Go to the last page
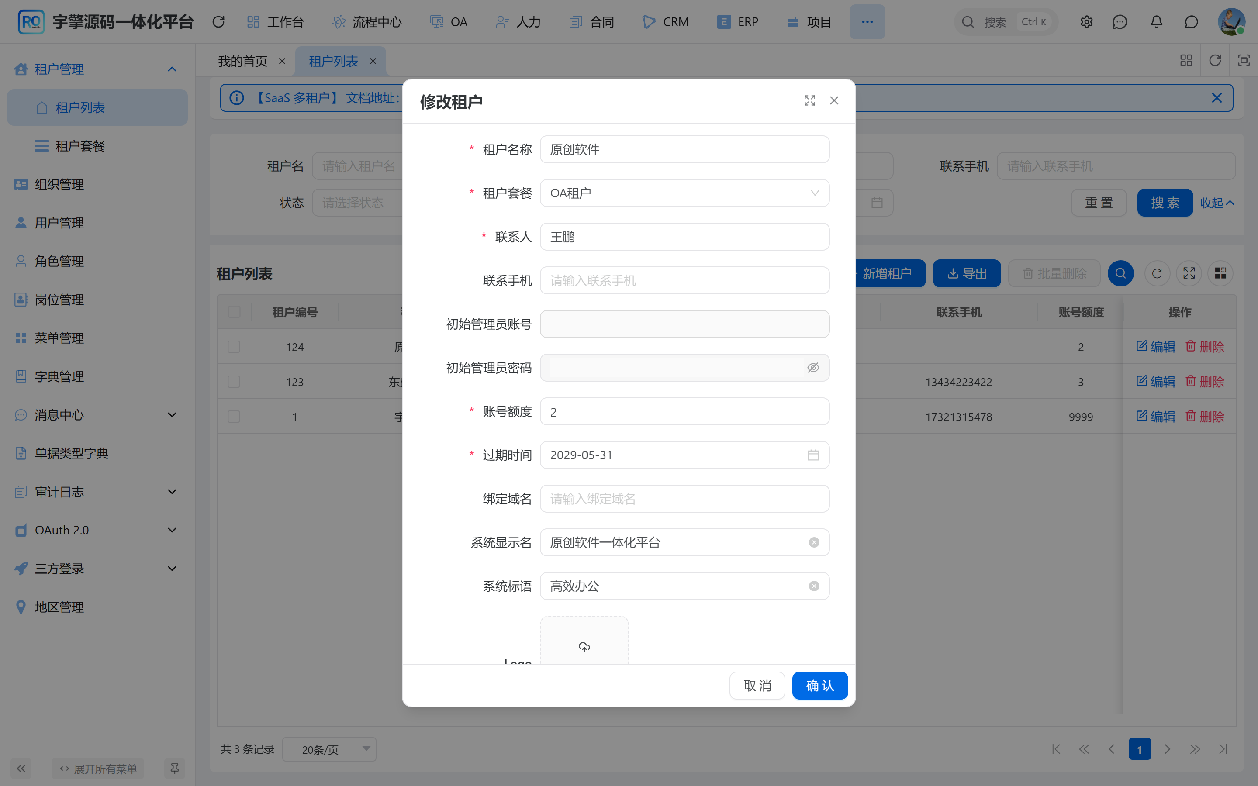The image size is (1258, 786). coord(1223,749)
